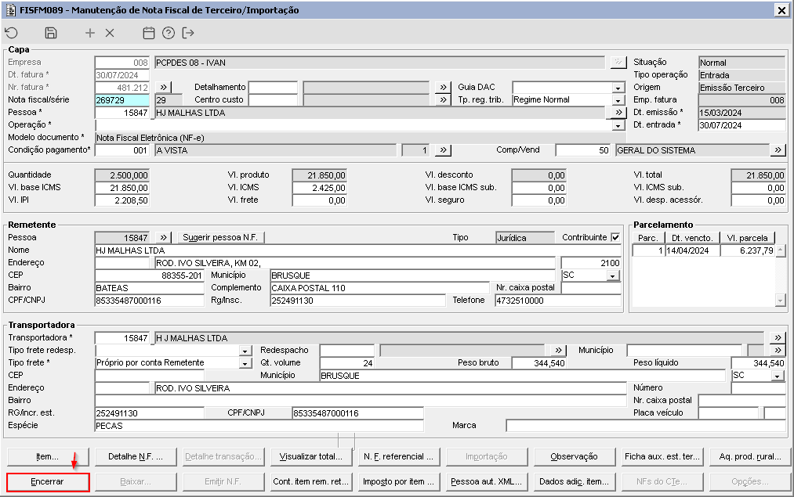Click Sugerir pessoa N.F. button
Viewport: 794px width, 497px height.
click(x=220, y=237)
